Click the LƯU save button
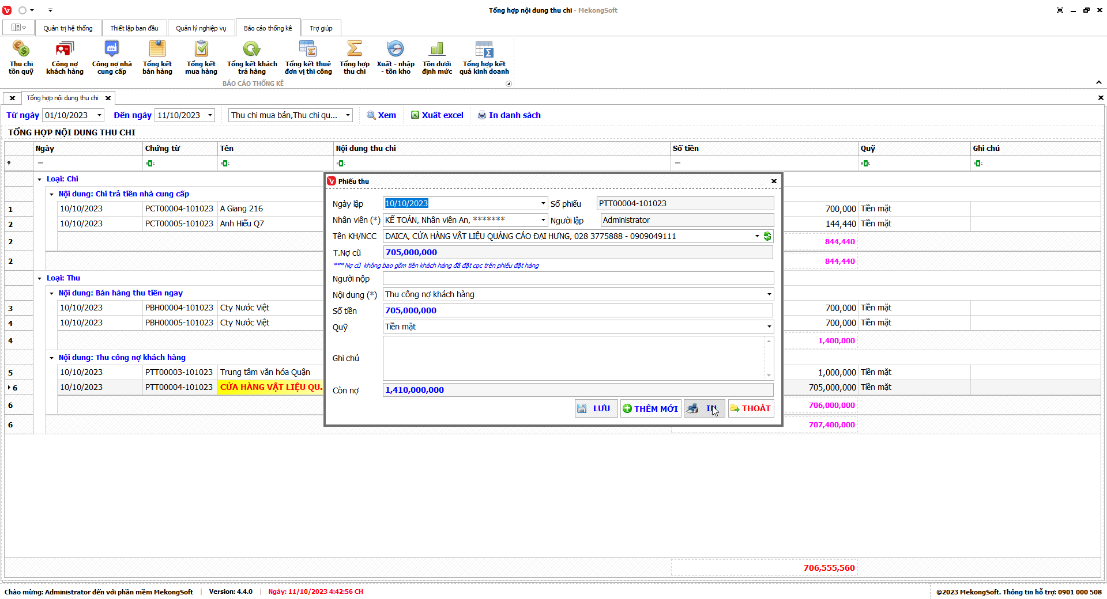Image resolution: width=1107 pixels, height=599 pixels. click(596, 408)
